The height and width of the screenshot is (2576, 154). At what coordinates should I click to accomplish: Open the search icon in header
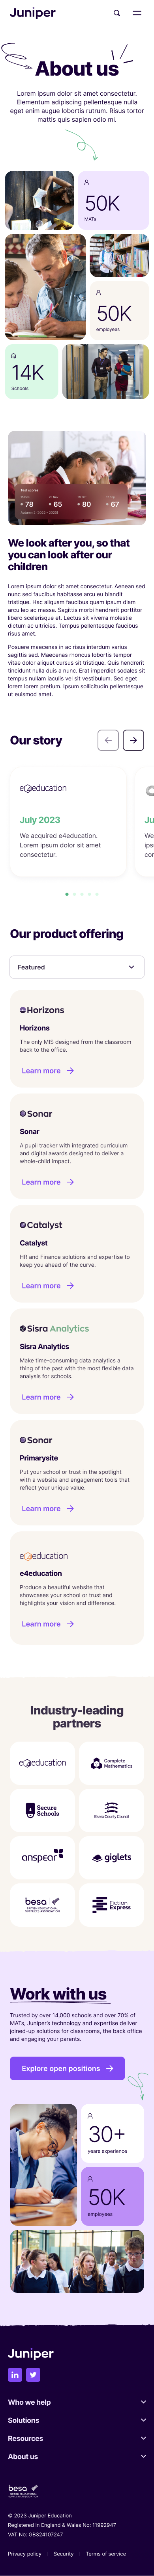click(117, 13)
